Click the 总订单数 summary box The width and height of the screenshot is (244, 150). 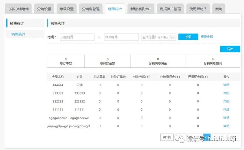[66, 61]
